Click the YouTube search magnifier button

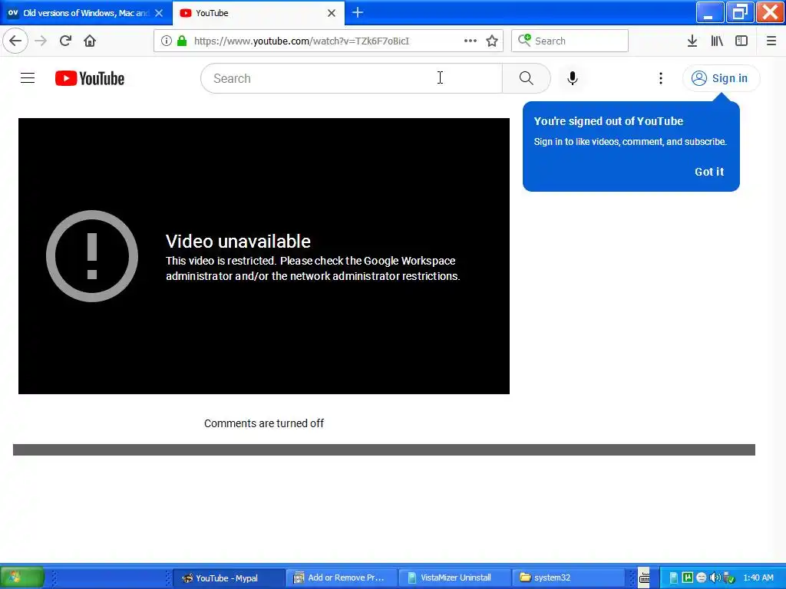pyautogui.click(x=527, y=78)
